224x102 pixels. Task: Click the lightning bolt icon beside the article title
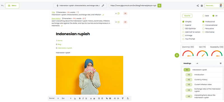(58, 6)
